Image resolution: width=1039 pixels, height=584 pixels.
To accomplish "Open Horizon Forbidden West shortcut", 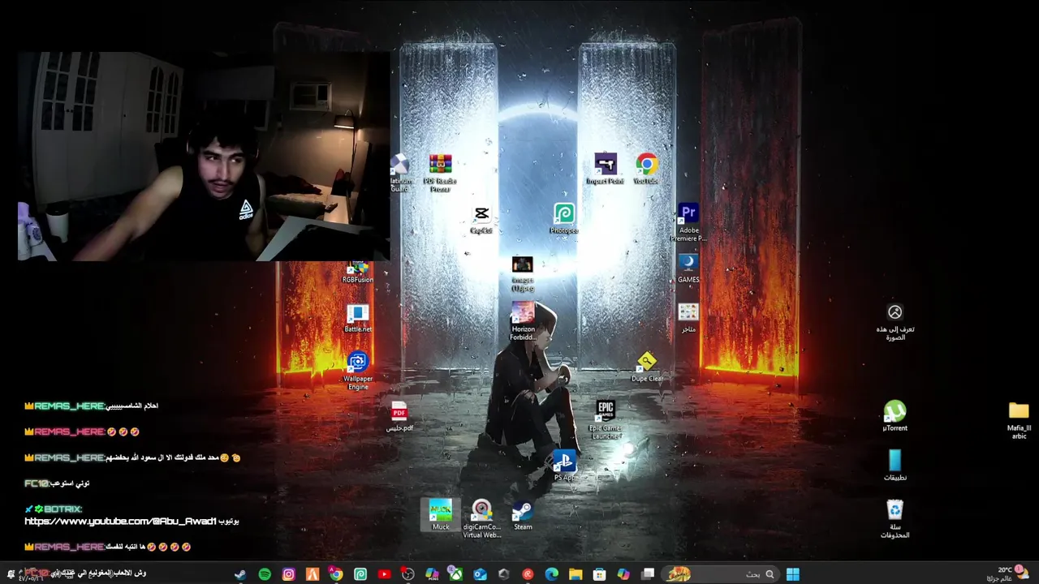I will [x=523, y=322].
